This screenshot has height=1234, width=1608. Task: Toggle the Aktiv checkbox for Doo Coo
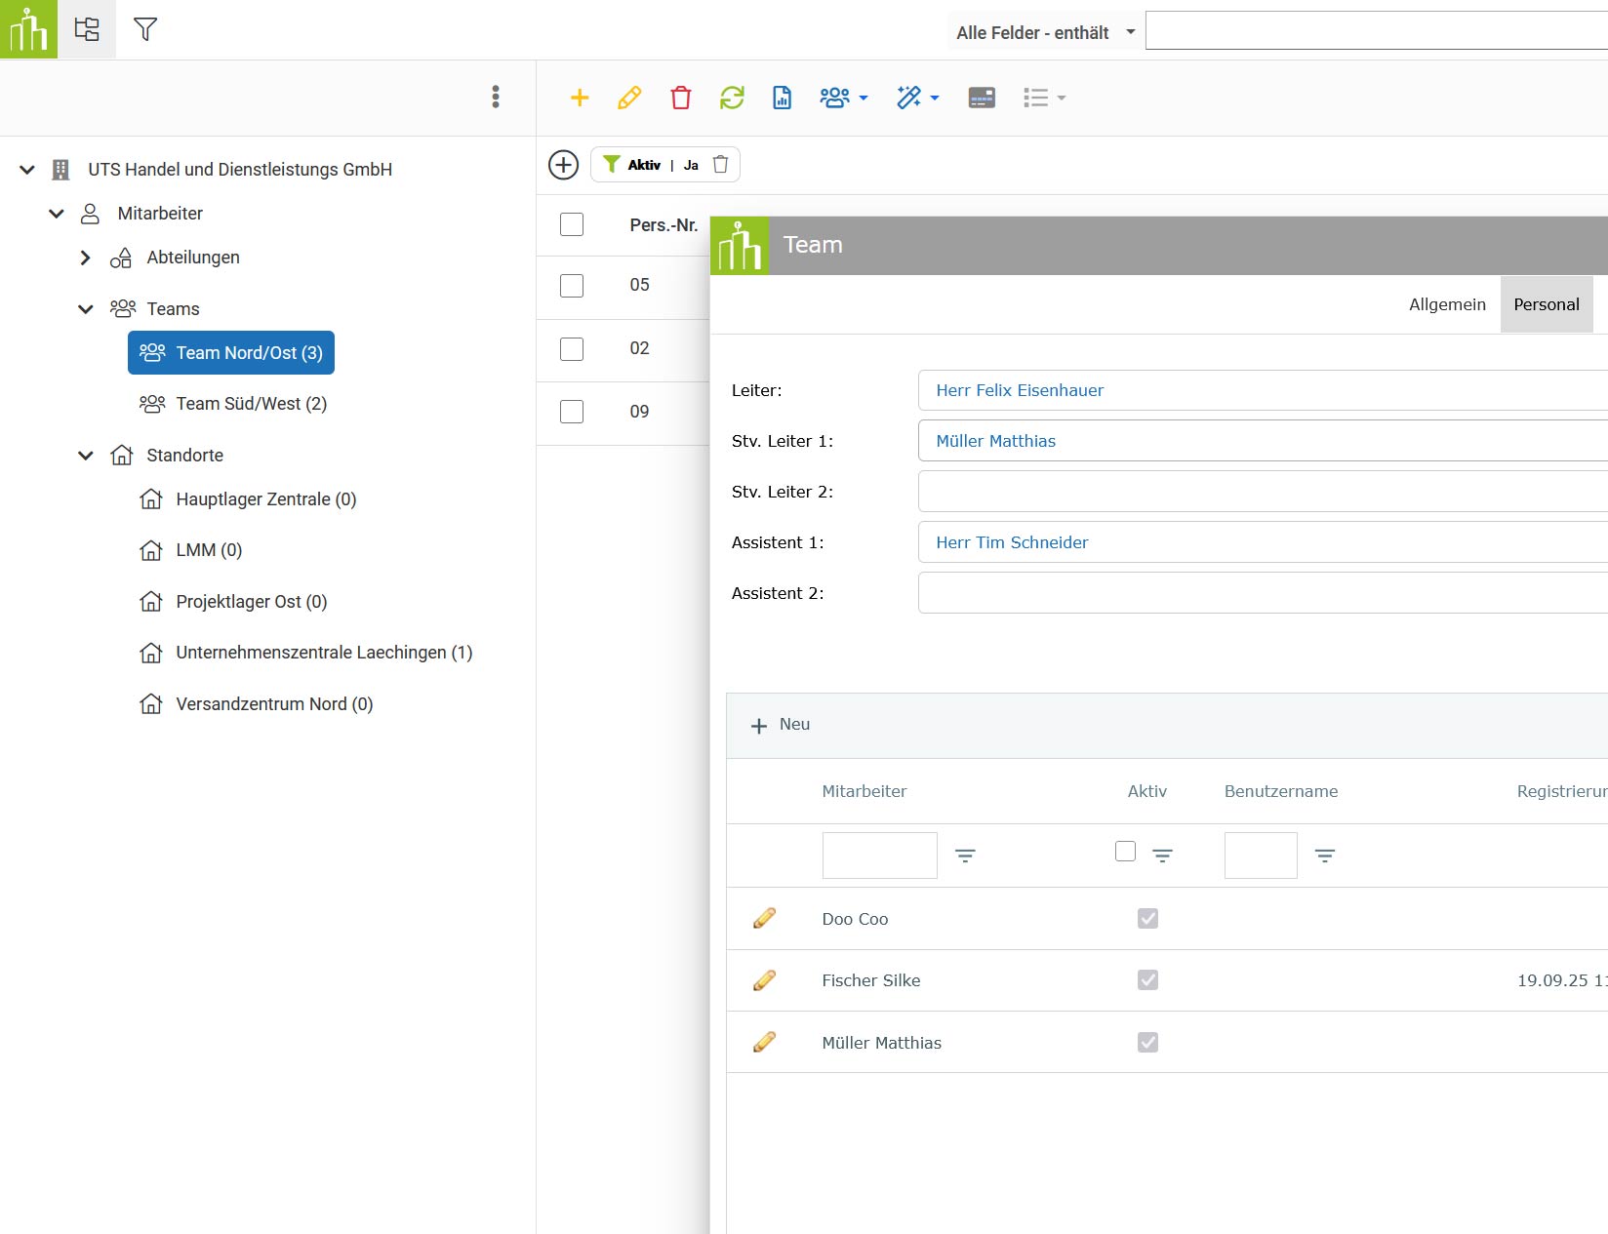[x=1148, y=919]
